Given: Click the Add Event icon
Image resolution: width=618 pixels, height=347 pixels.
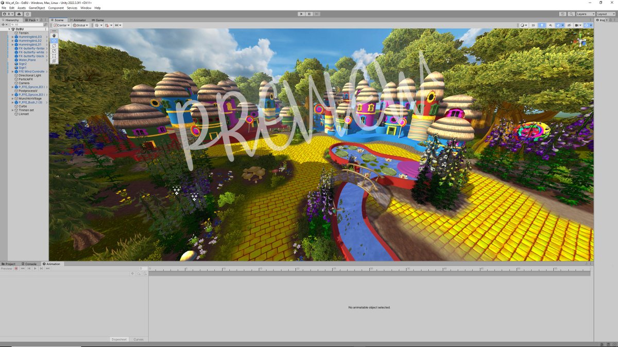Looking at the screenshot, I should pyautogui.click(x=145, y=273).
